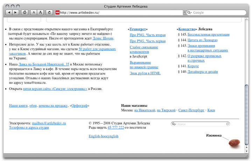Clear the page search field with X icon
The image size is (252, 161).
click(x=227, y=124)
